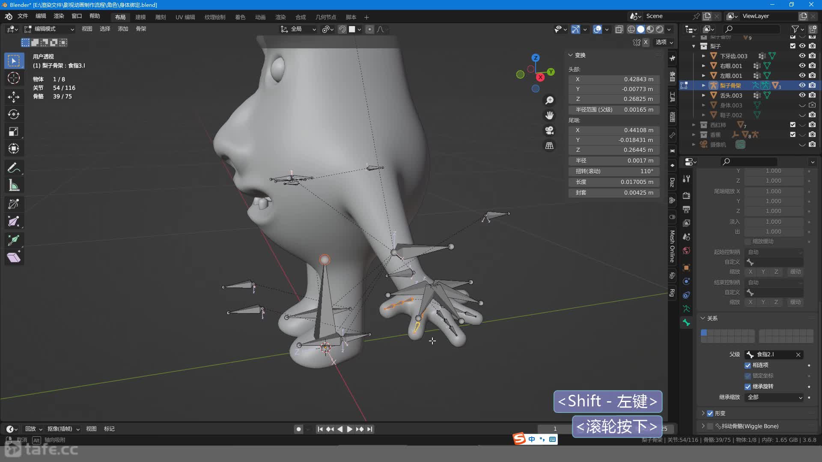Open the 渲染 menu in top bar
This screenshot has width=822, height=462.
click(59, 16)
